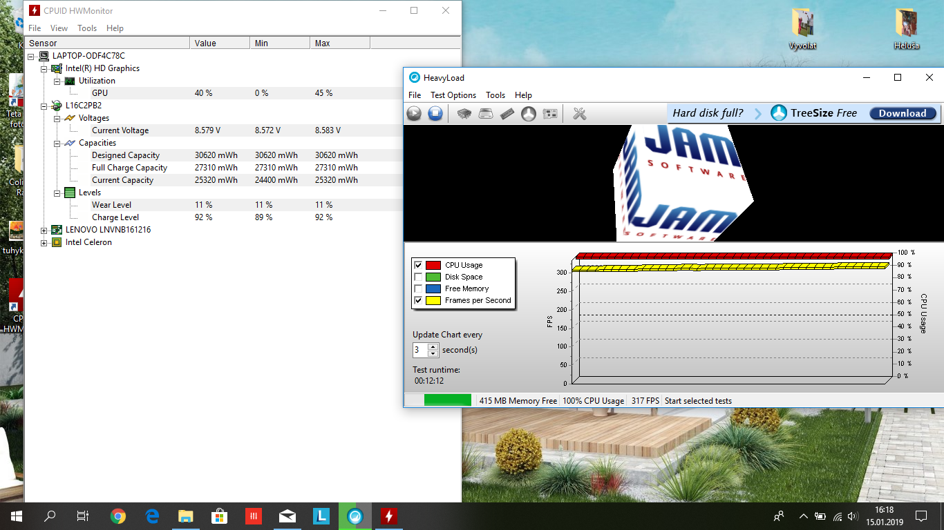Screen dimensions: 944x530
Task: Click the TreeSize Download button
Action: pyautogui.click(x=903, y=114)
